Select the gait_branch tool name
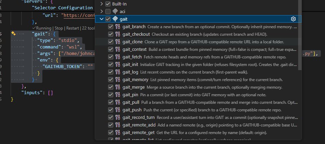This screenshot has width=325, height=144. coord(134,27)
